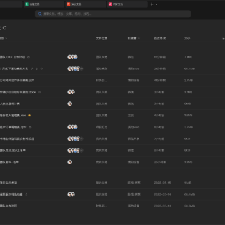
Task: Click the 20.3MB size cell
Action: tap(189, 206)
